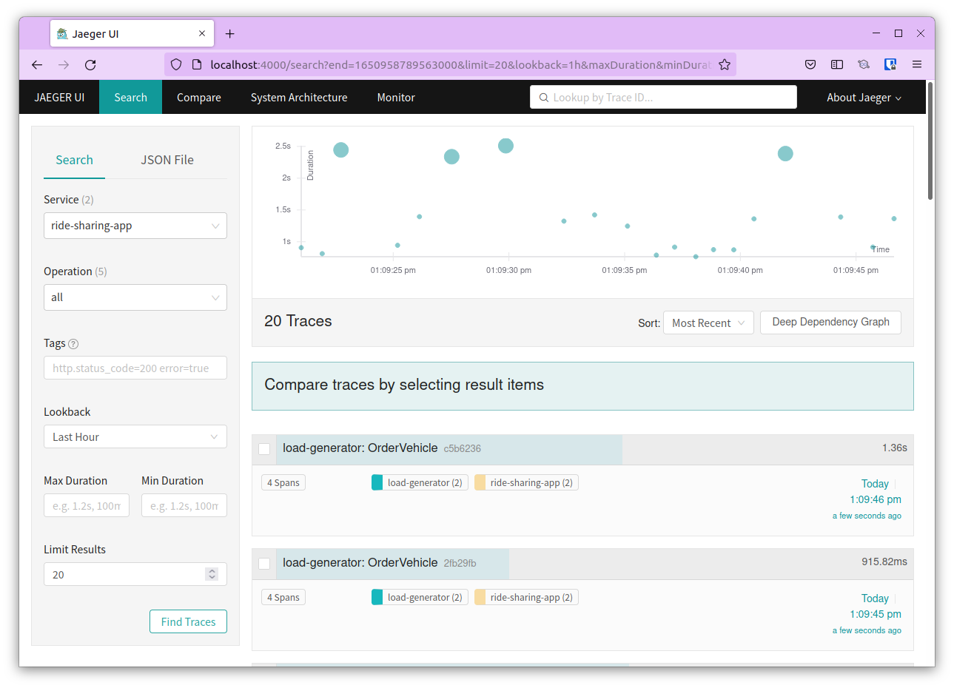Adjust the Limit Results stepper arrows

click(x=212, y=574)
